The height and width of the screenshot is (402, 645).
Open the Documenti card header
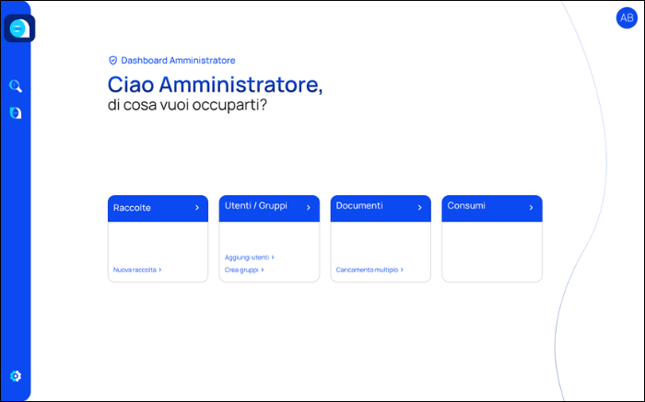[x=381, y=209]
